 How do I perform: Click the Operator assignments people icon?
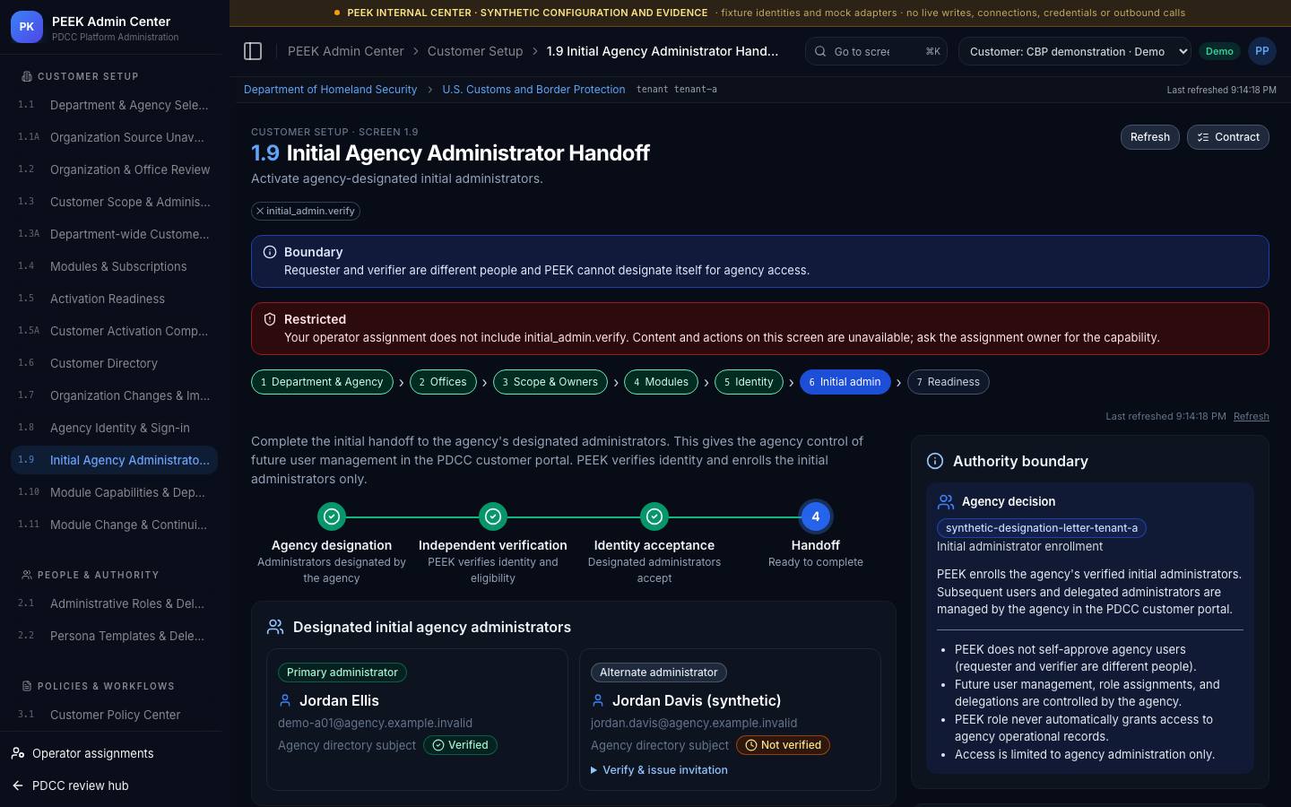pos(18,753)
